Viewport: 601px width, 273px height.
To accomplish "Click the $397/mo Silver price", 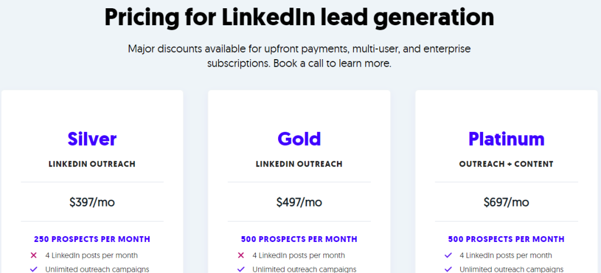I will pos(92,202).
